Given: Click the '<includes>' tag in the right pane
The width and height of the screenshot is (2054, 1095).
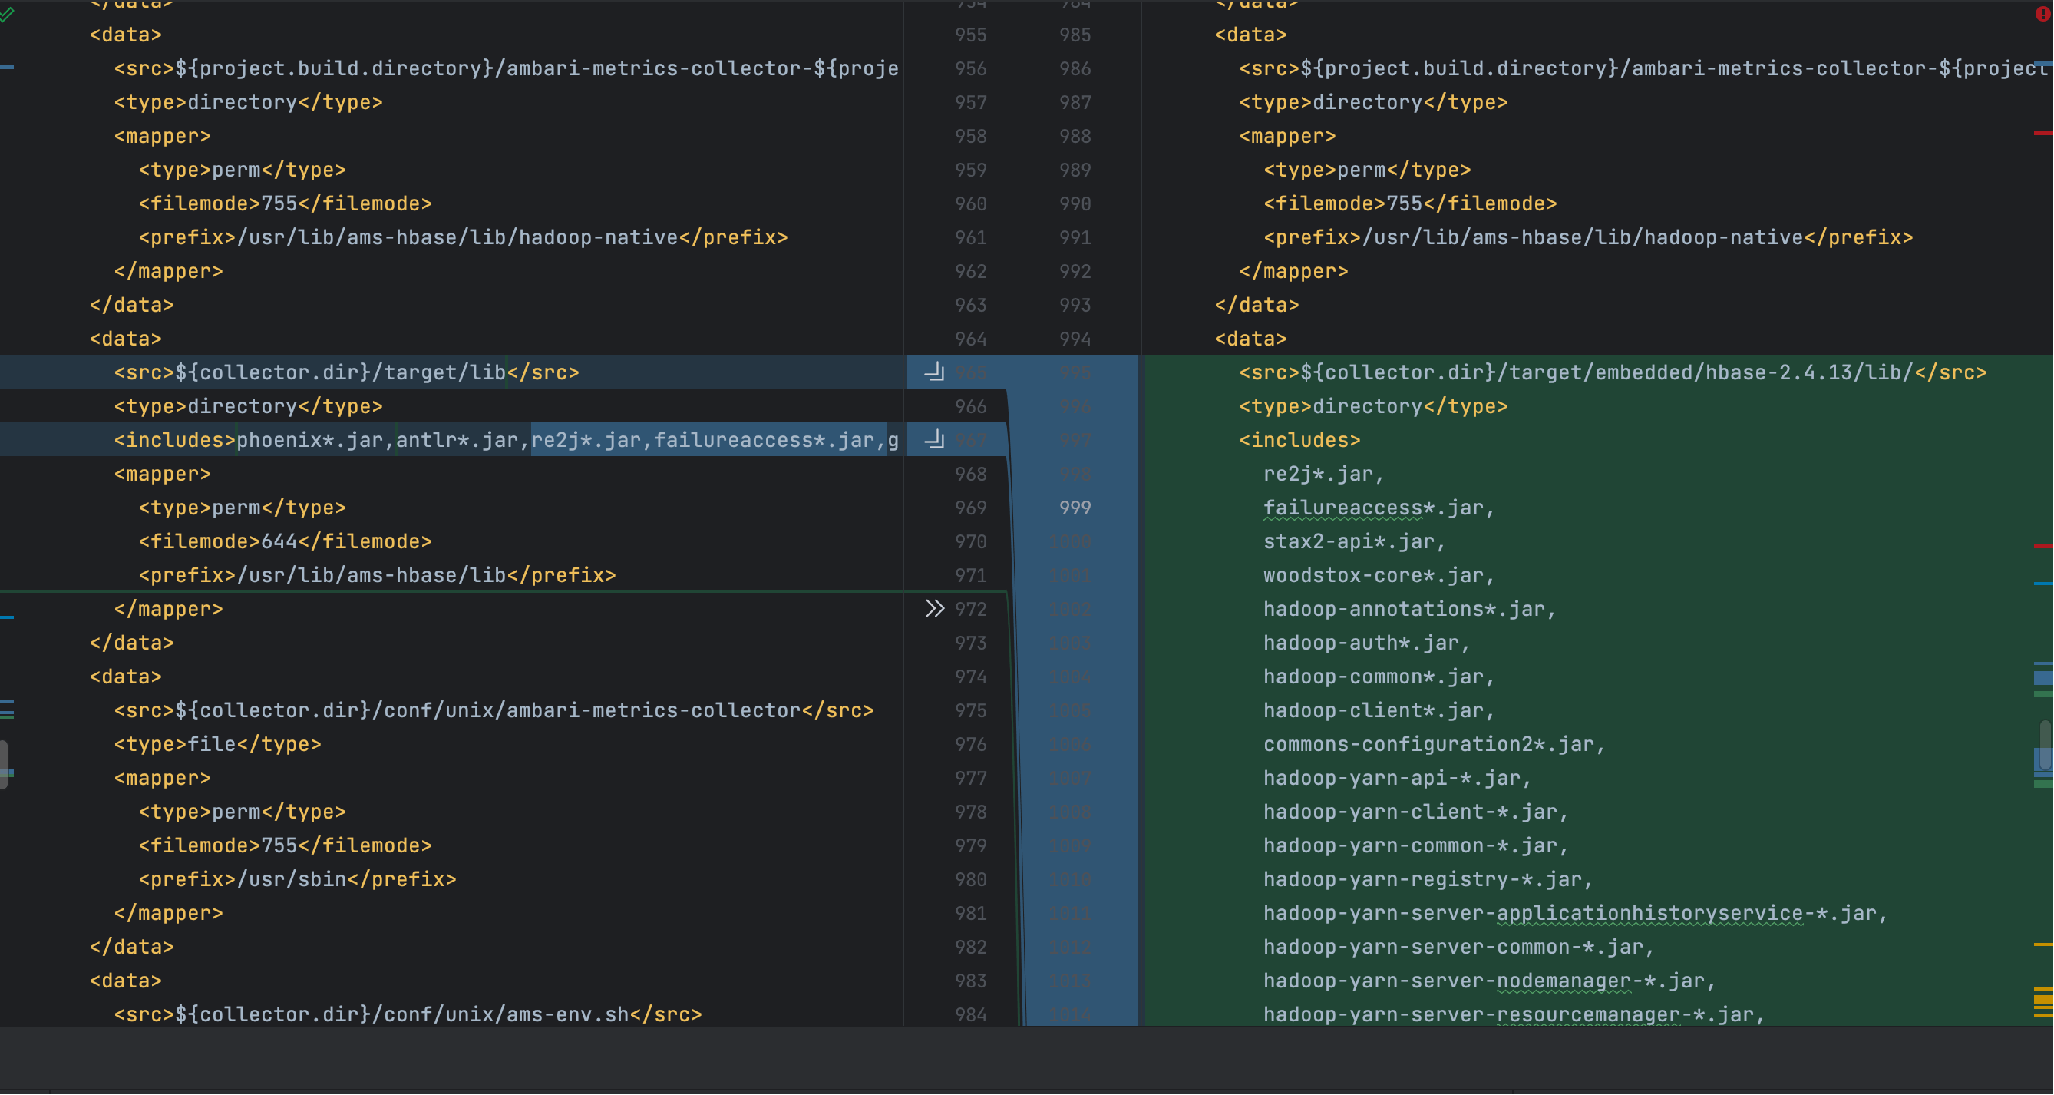Looking at the screenshot, I should [1299, 440].
